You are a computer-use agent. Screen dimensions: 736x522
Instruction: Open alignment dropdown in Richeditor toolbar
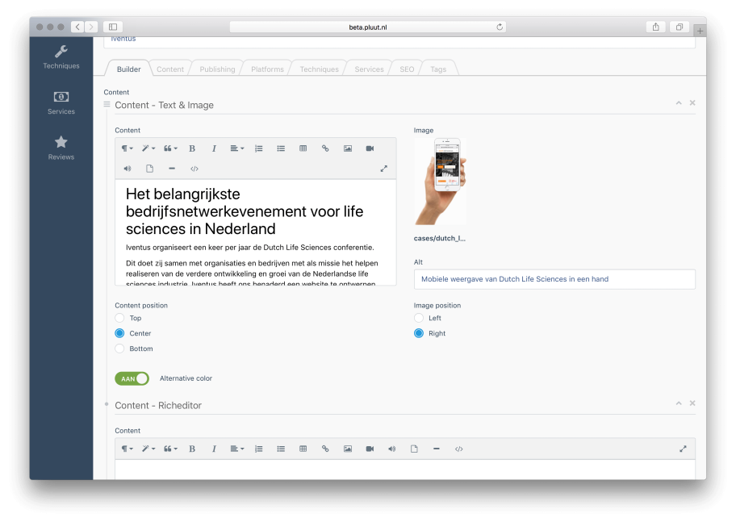click(237, 449)
